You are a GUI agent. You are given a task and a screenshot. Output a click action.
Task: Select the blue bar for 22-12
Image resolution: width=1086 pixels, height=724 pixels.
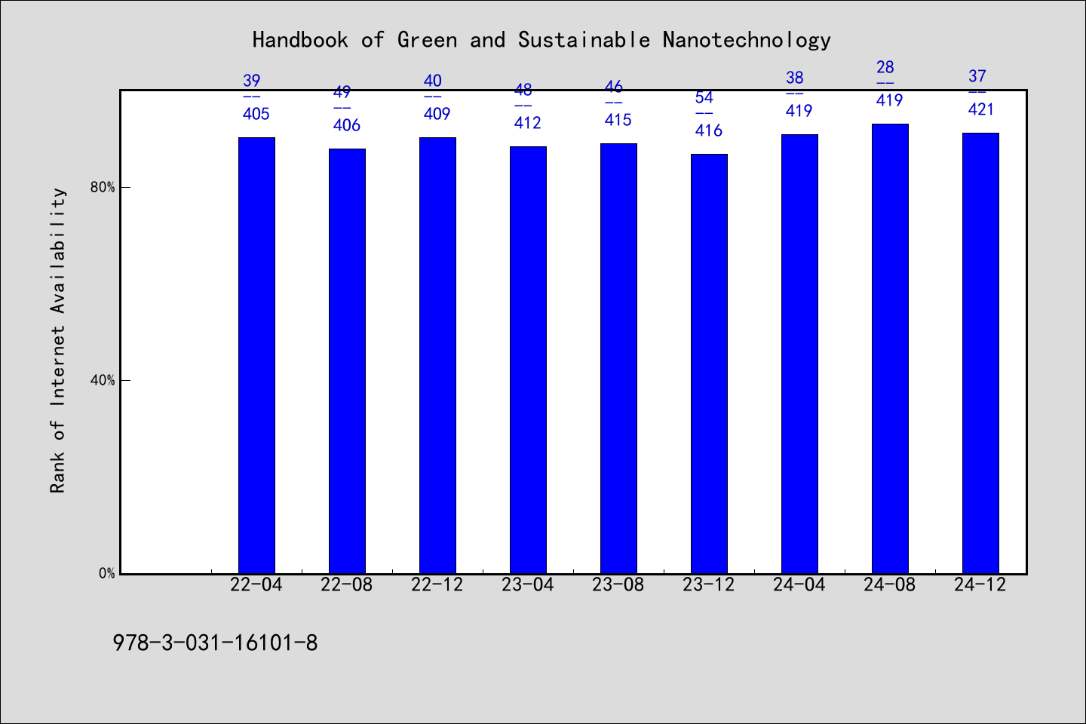pos(437,355)
